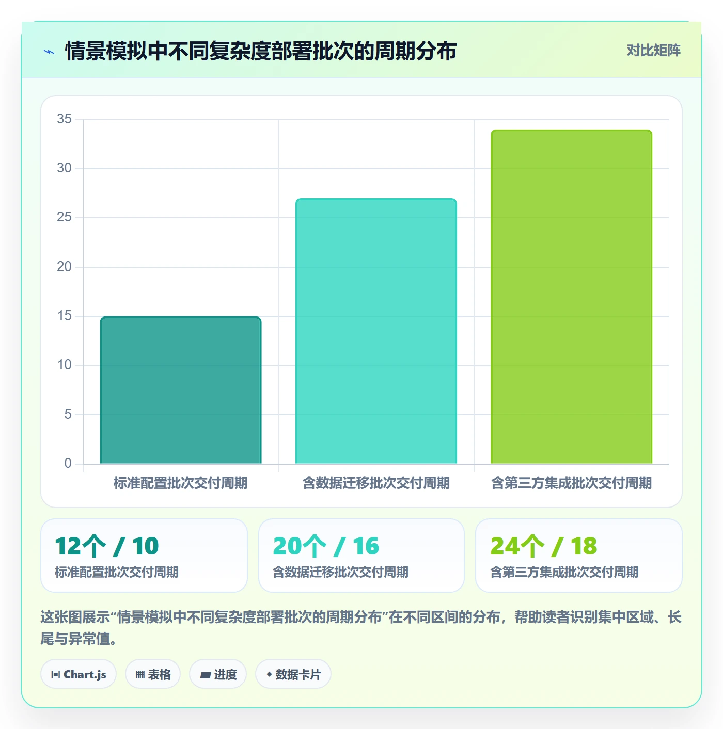Open the 20个 / 16 data card
The height and width of the screenshot is (729, 723).
(x=361, y=556)
